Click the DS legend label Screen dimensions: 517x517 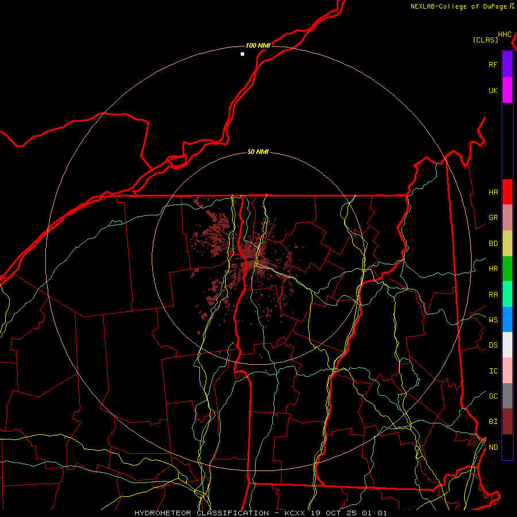pos(493,345)
